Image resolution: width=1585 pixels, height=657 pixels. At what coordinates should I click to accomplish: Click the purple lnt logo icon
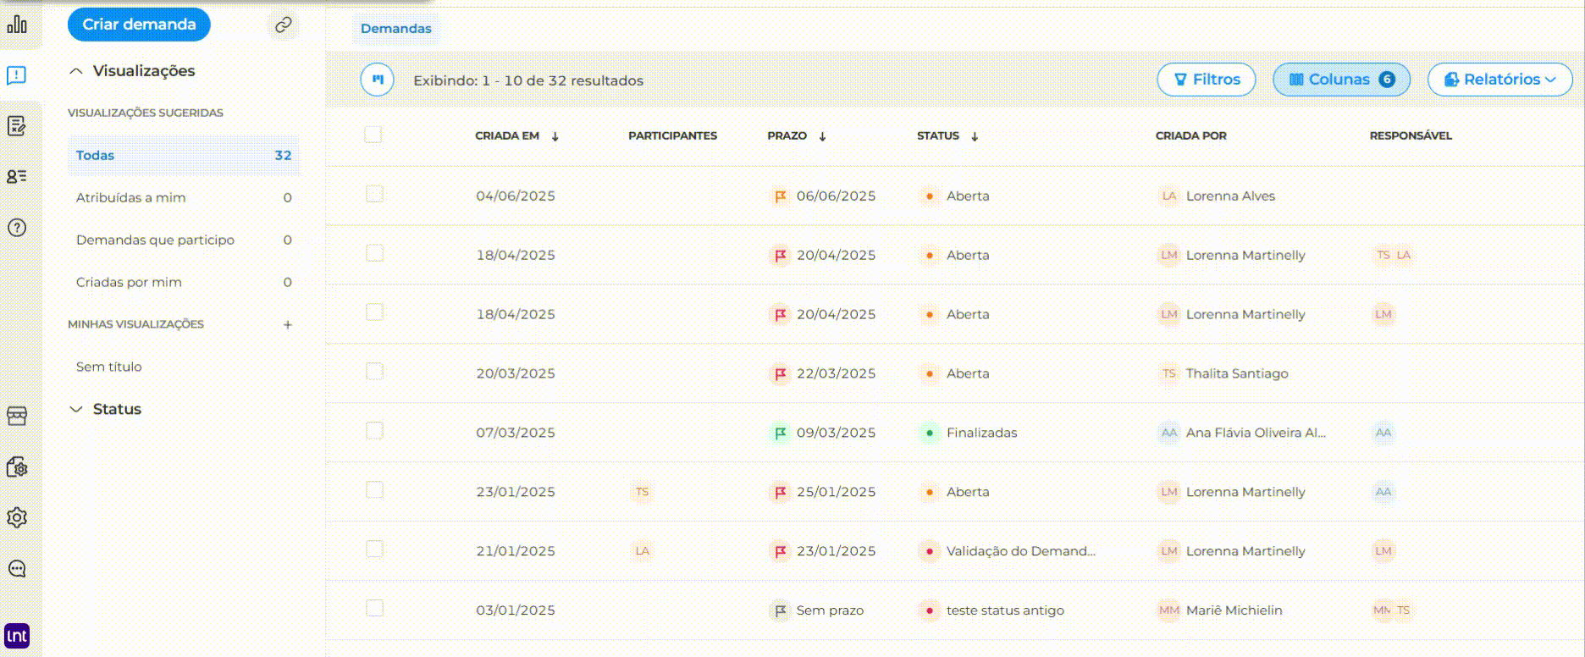(x=17, y=635)
